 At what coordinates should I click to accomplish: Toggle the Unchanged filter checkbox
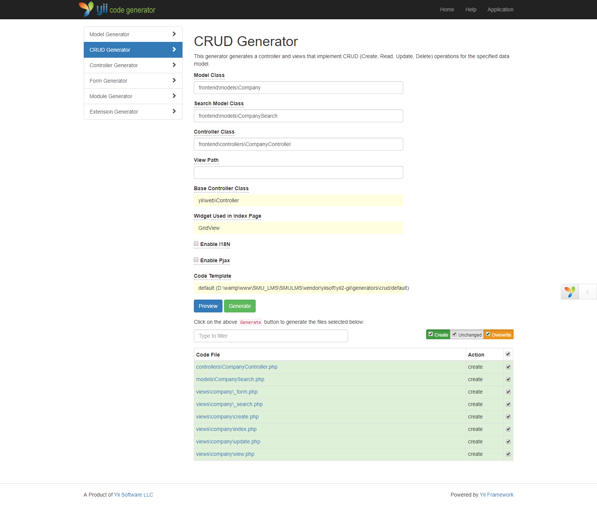(454, 334)
